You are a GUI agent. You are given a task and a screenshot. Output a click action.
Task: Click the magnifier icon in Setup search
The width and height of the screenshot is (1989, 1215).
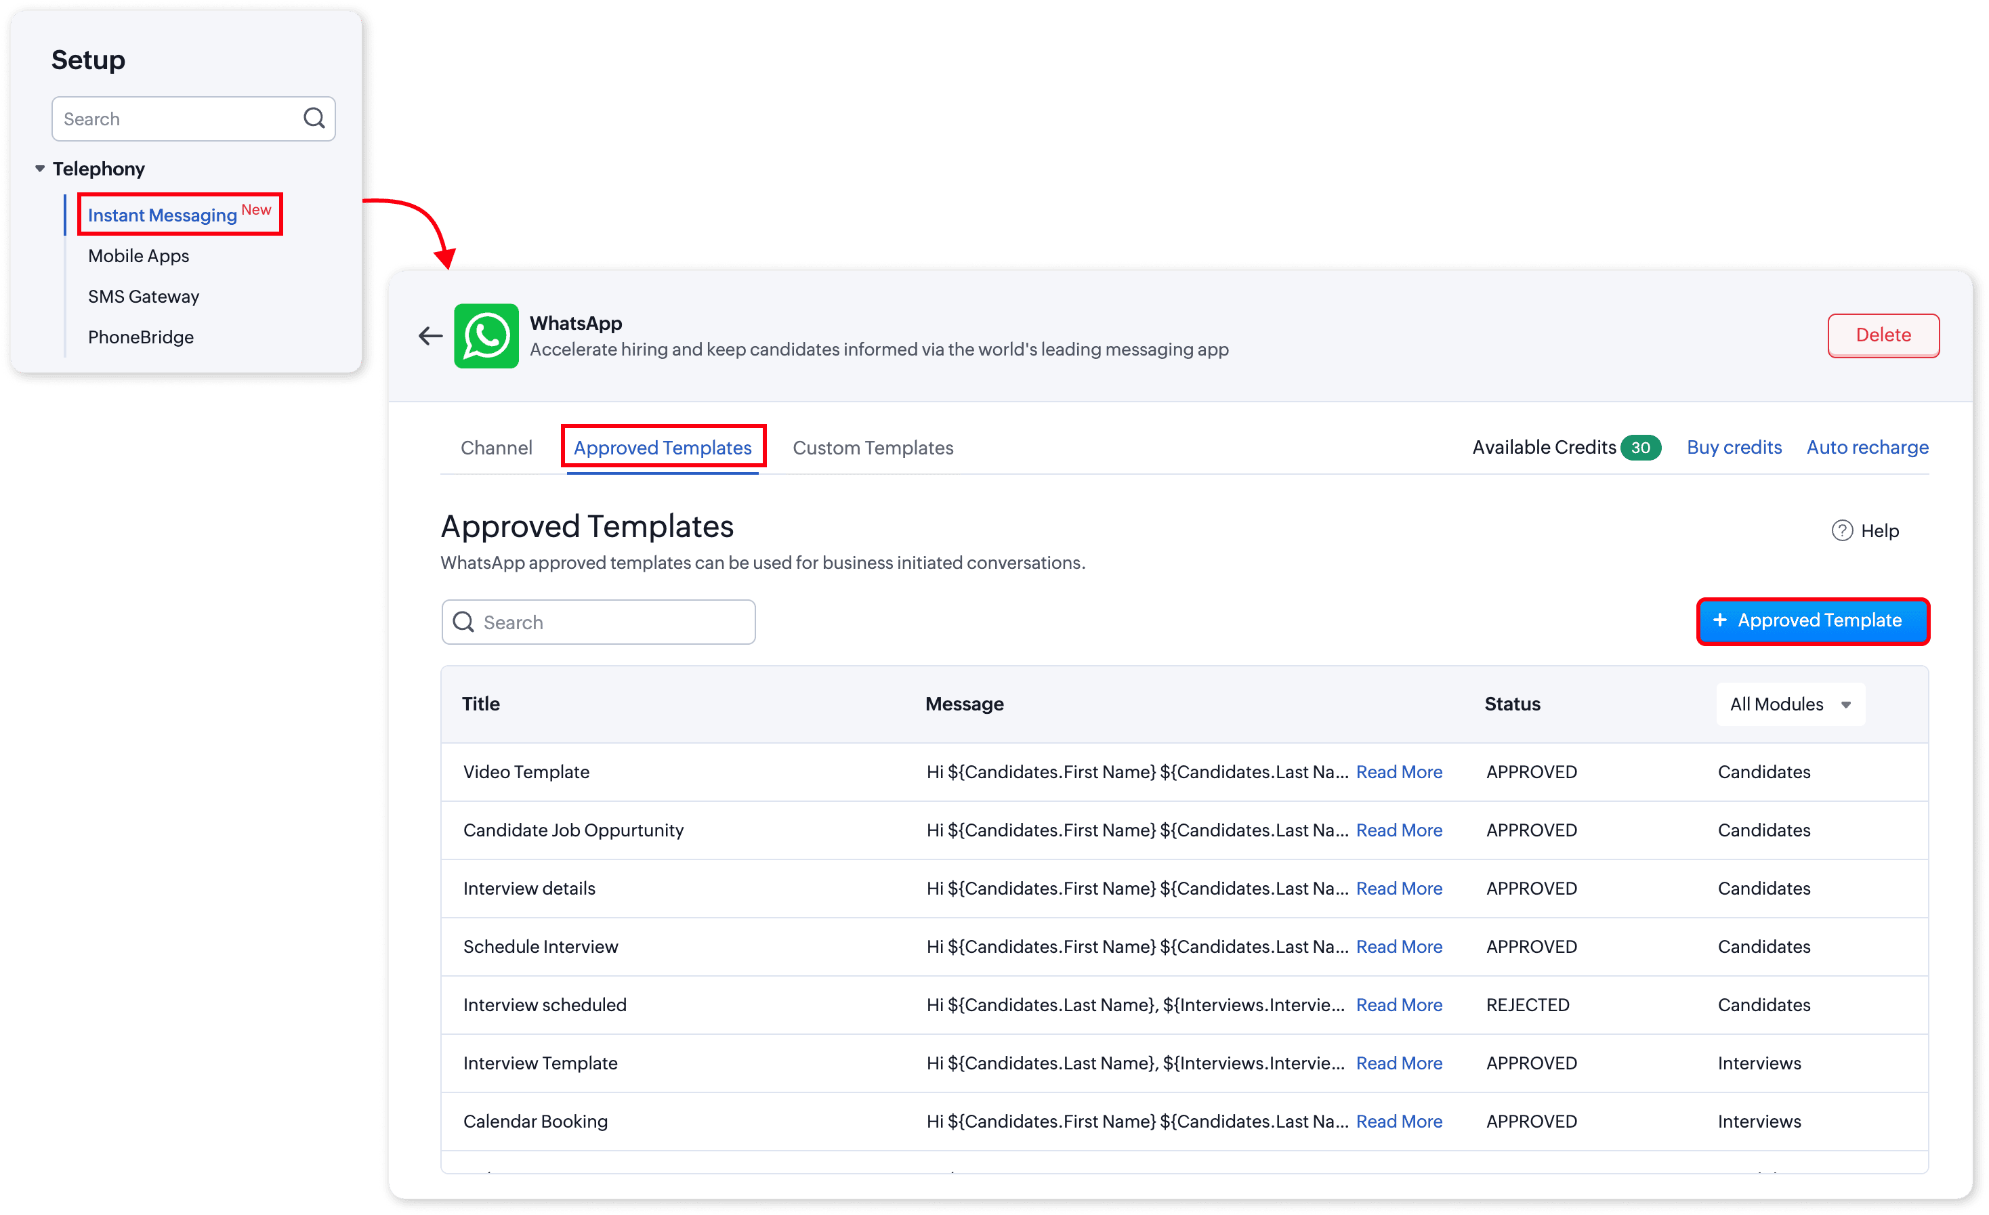(314, 119)
